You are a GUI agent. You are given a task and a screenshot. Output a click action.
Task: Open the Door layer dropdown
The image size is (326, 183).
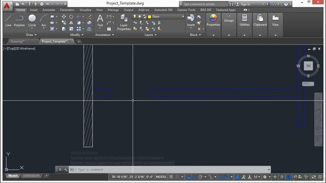click(x=183, y=16)
